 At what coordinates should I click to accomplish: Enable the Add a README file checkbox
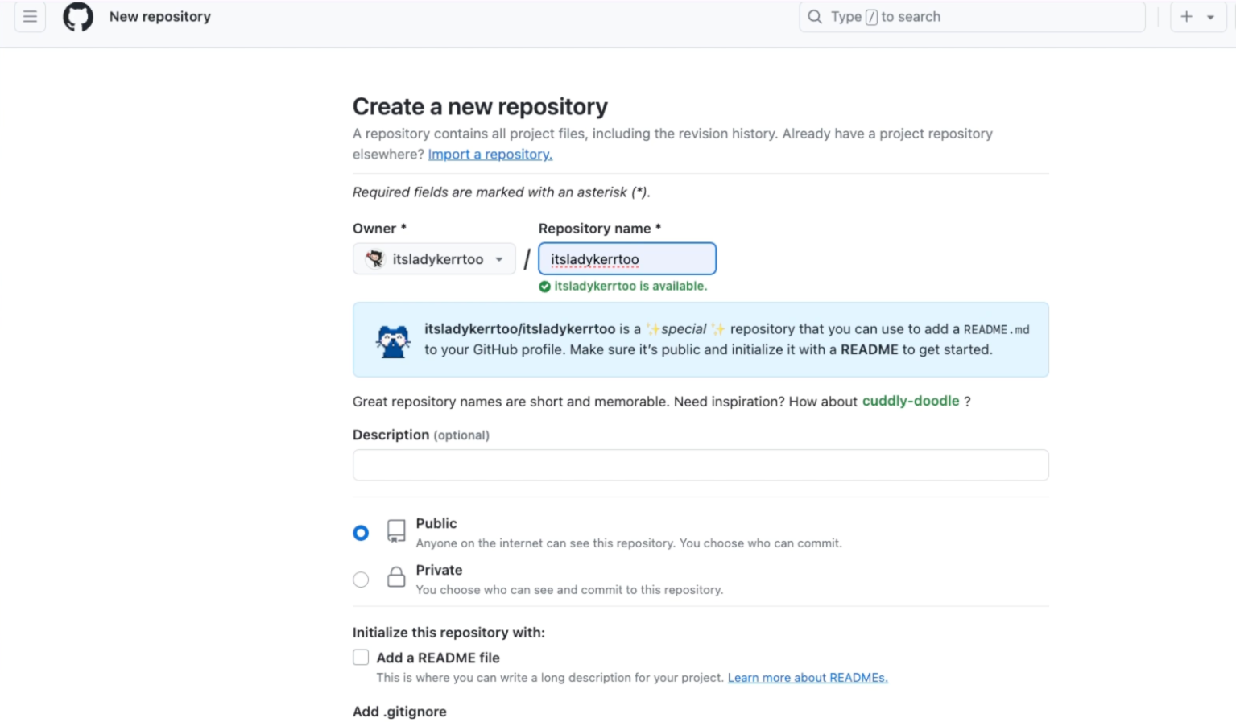coord(360,657)
